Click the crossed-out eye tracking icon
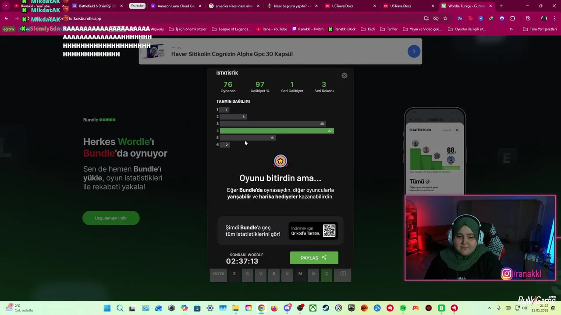Screen dimensions: 561x315 click(436, 18)
